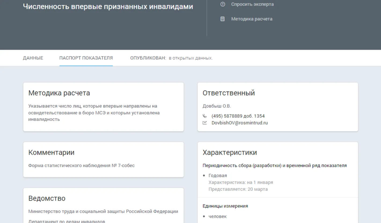The width and height of the screenshot is (381, 223).
Task: Select the Годовая periodicity item
Action: pos(218,175)
